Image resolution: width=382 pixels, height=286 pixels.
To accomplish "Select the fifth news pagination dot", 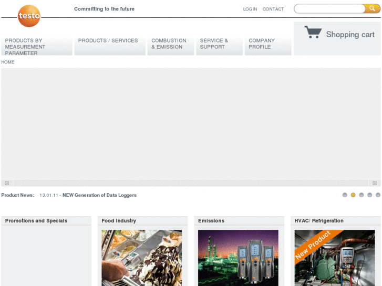I will click(378, 195).
